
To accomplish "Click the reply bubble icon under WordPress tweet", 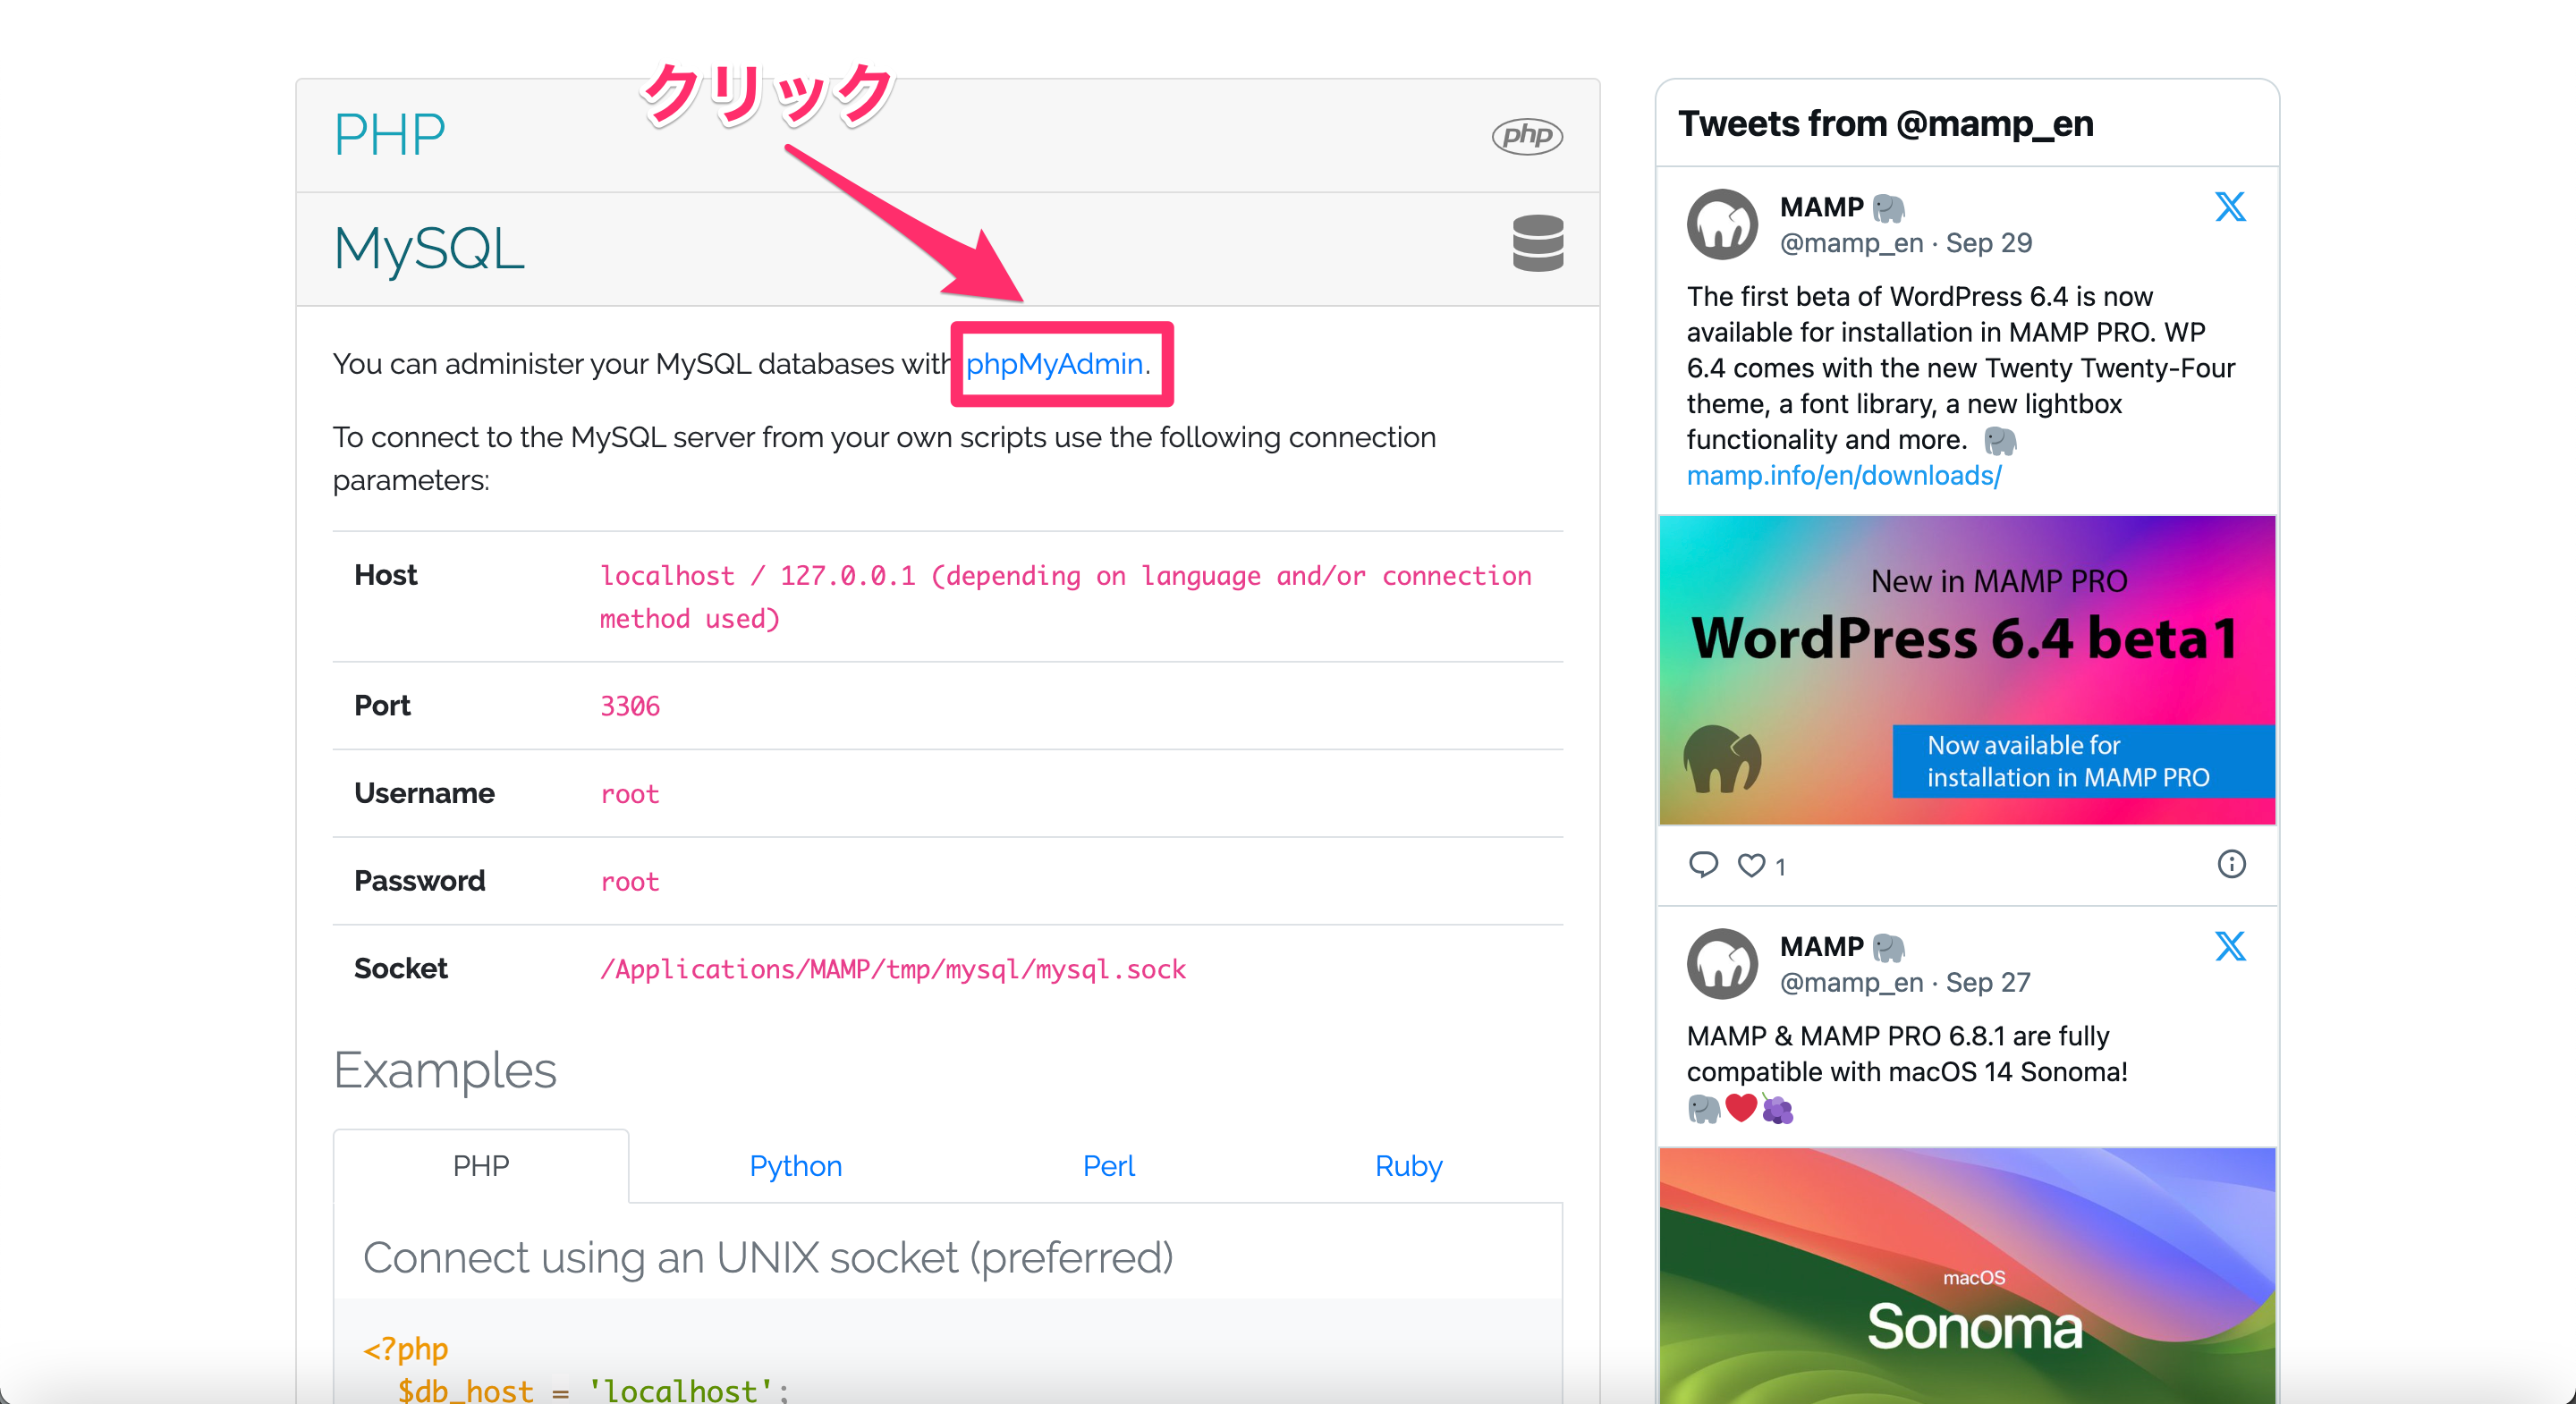I will (1703, 864).
